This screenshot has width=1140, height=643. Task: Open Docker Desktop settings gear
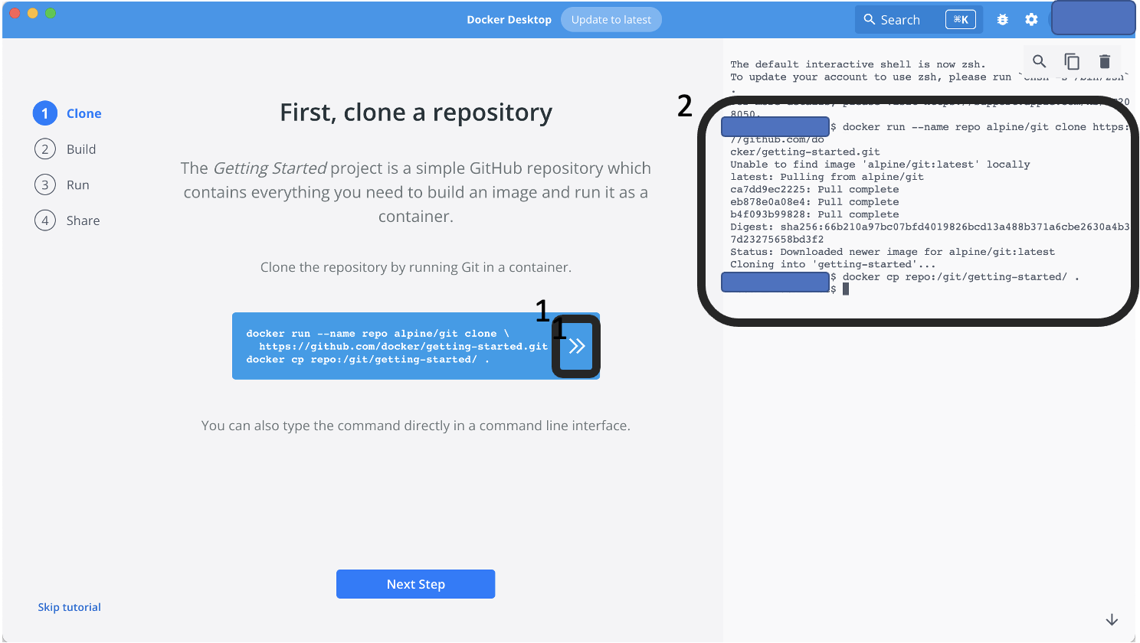pyautogui.click(x=1031, y=20)
